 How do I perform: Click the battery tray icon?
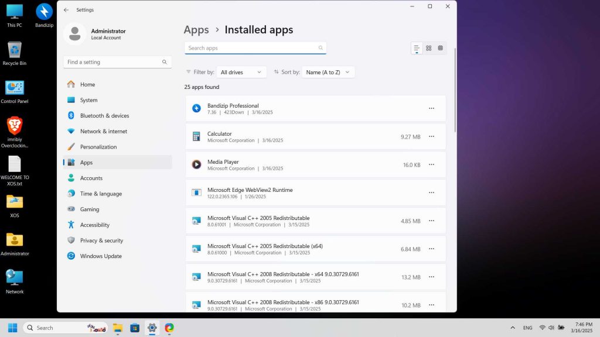tap(561, 328)
